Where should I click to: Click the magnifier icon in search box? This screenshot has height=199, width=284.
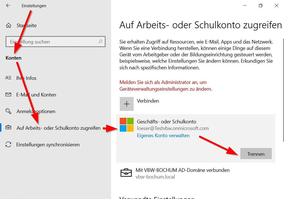coord(100,42)
